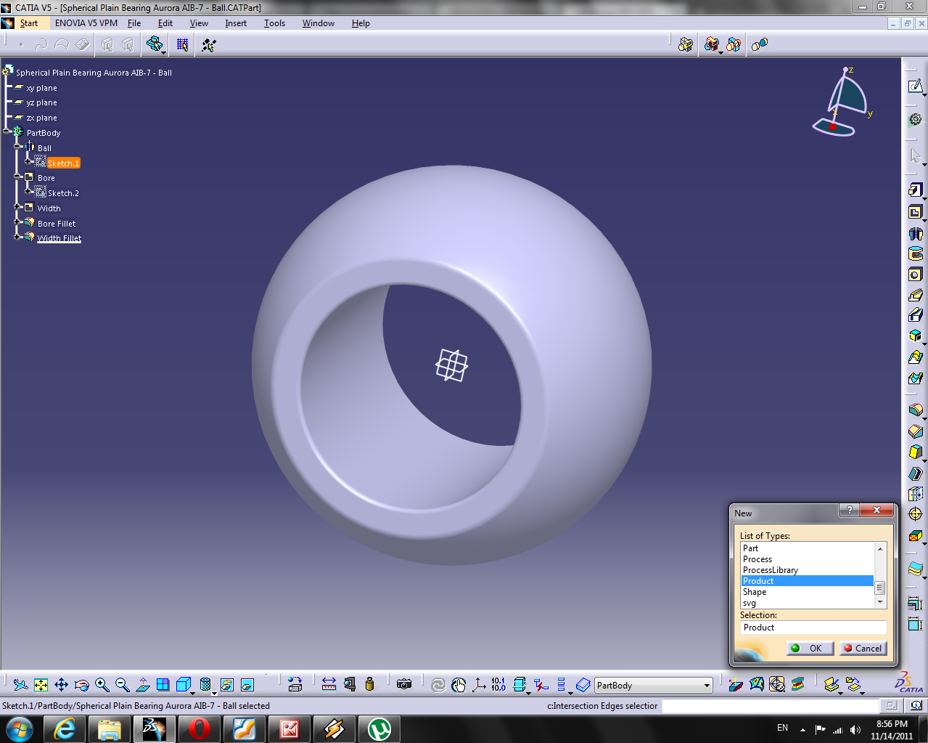This screenshot has width=928, height=743.
Task: Toggle Hide/Show icon
Action: (227, 685)
